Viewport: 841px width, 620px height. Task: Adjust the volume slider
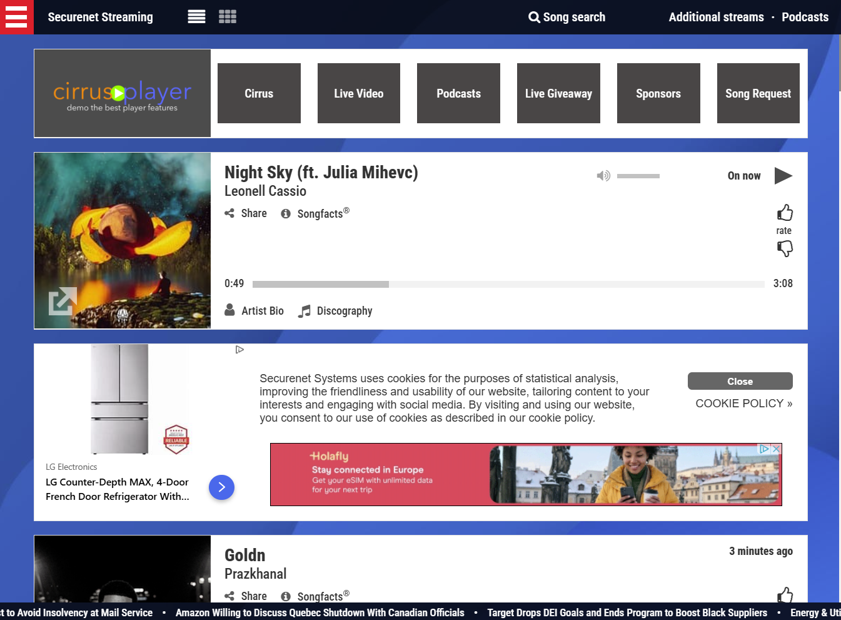[638, 176]
